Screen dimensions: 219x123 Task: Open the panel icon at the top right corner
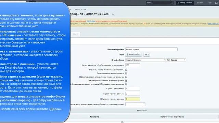[x=216, y=3]
